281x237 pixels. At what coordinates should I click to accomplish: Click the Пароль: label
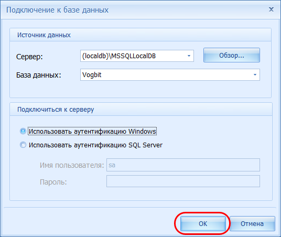53,182
